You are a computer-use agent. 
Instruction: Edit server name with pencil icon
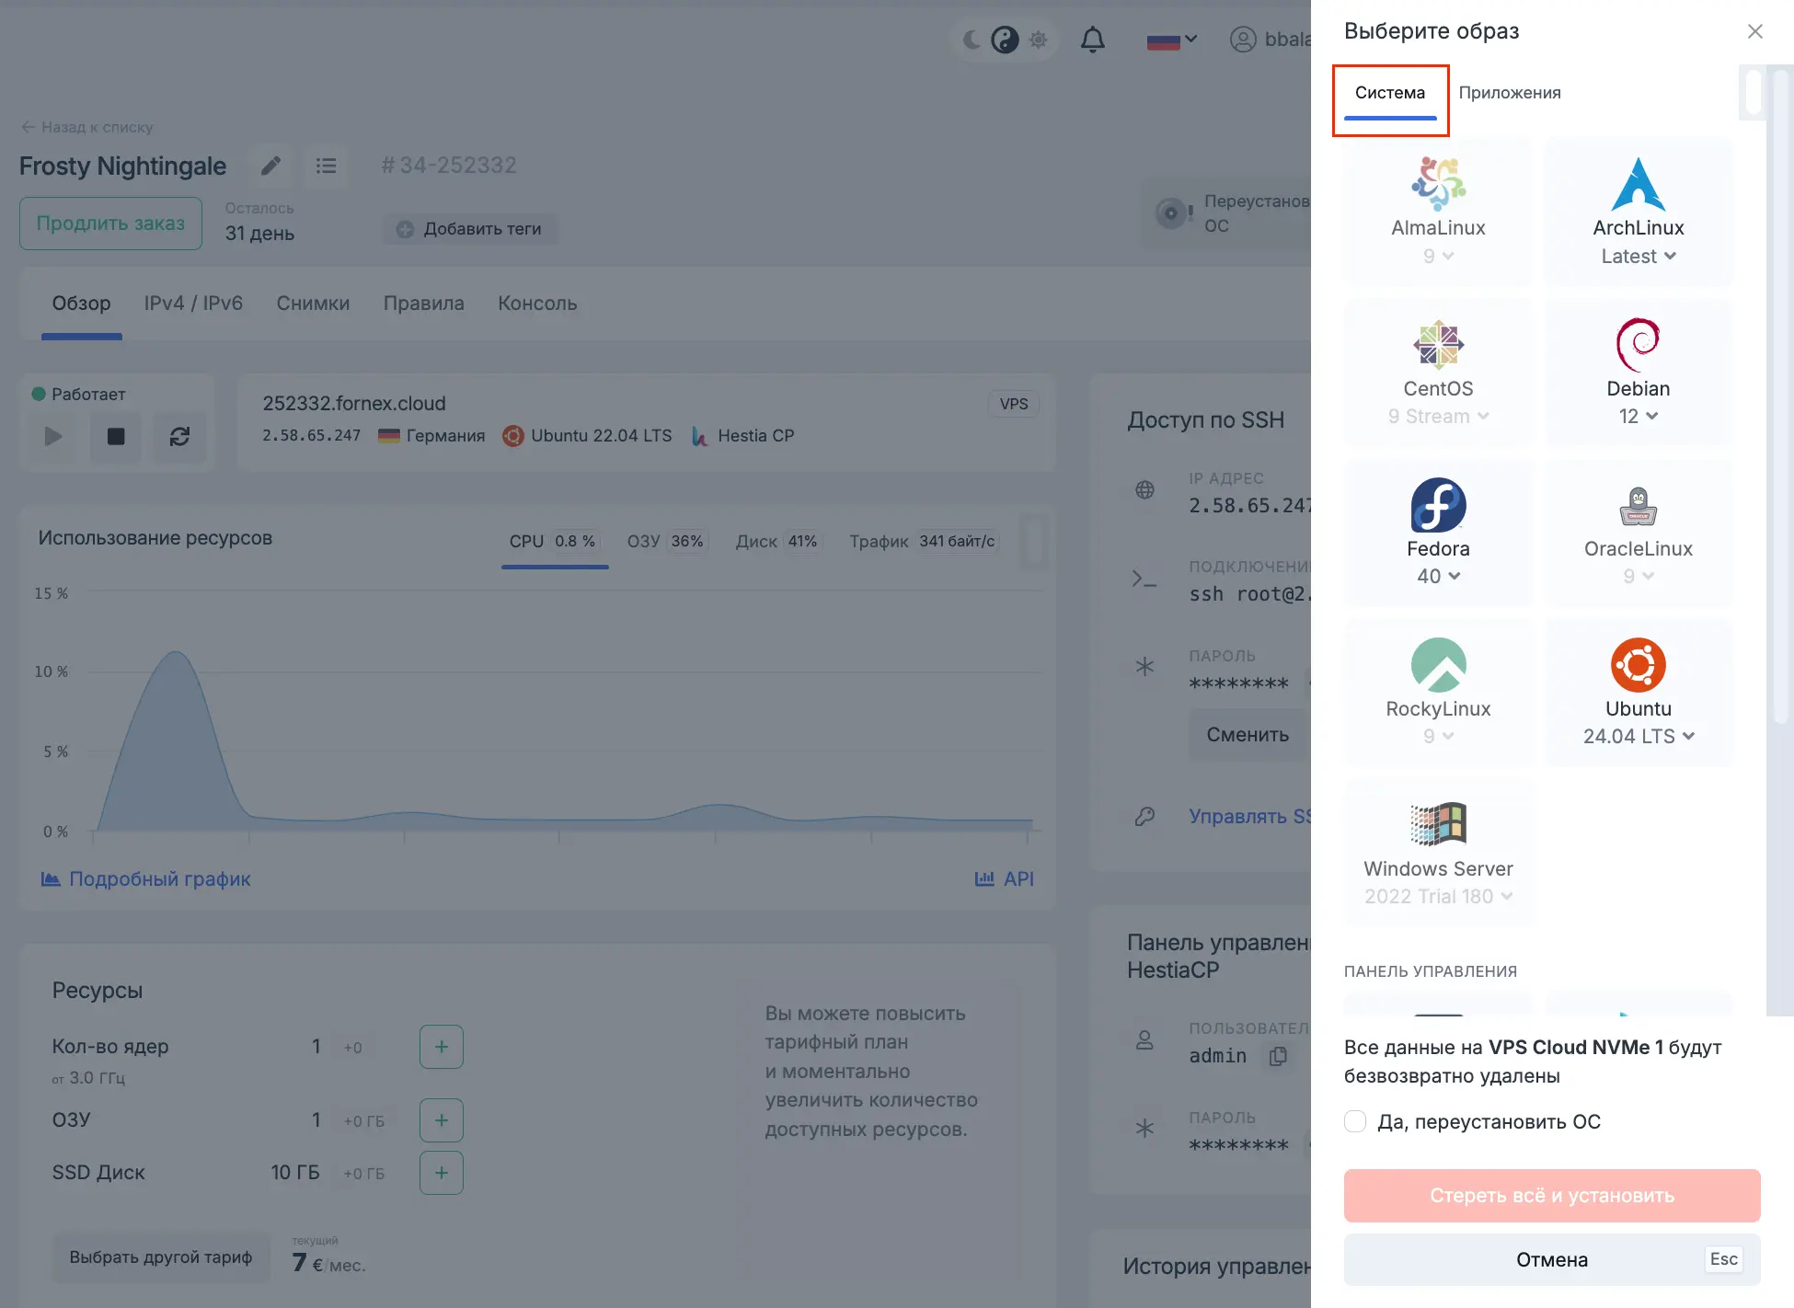[270, 166]
